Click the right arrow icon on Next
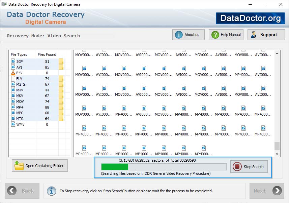Viewport: 289px width, 203px height. click(277, 191)
